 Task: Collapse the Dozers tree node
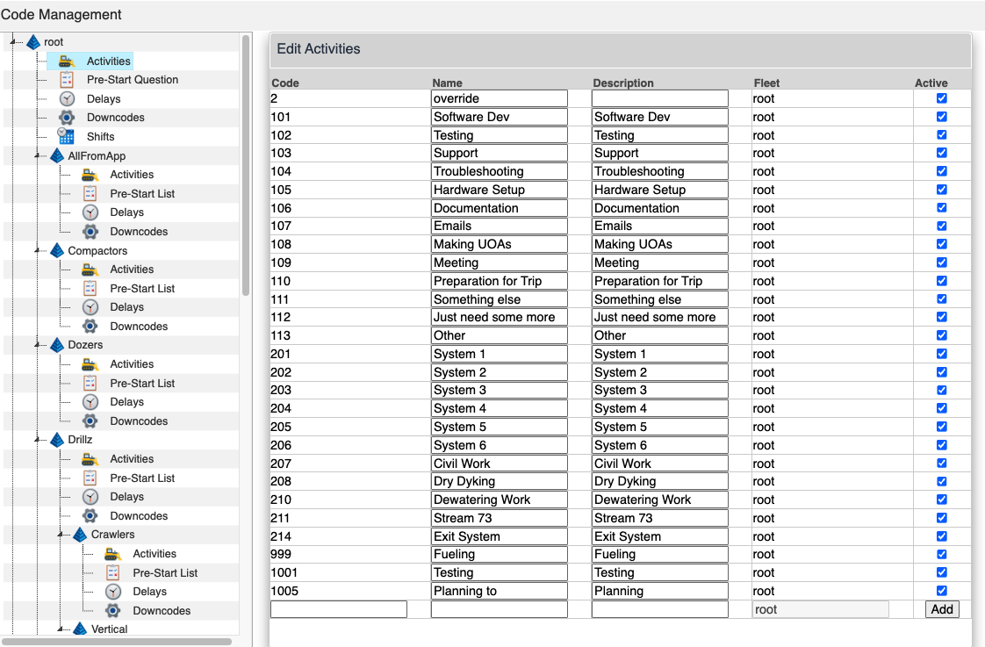37,344
